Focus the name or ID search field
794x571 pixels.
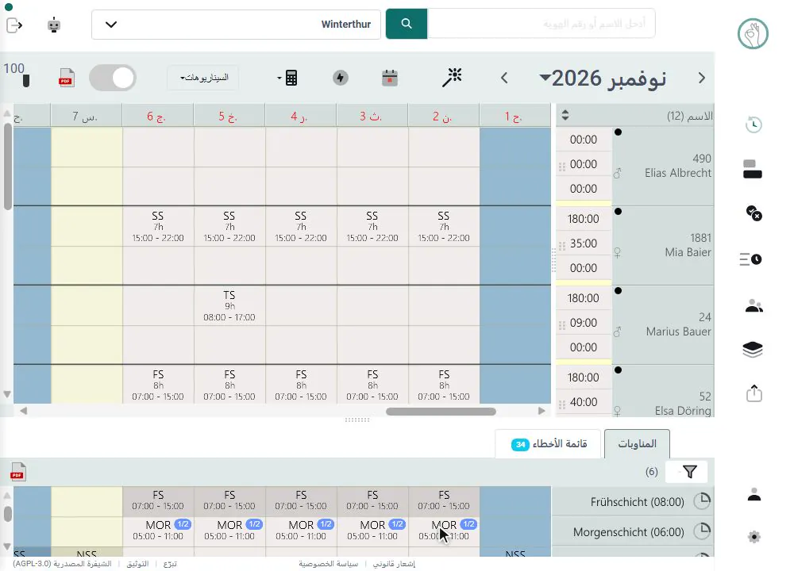(x=541, y=24)
